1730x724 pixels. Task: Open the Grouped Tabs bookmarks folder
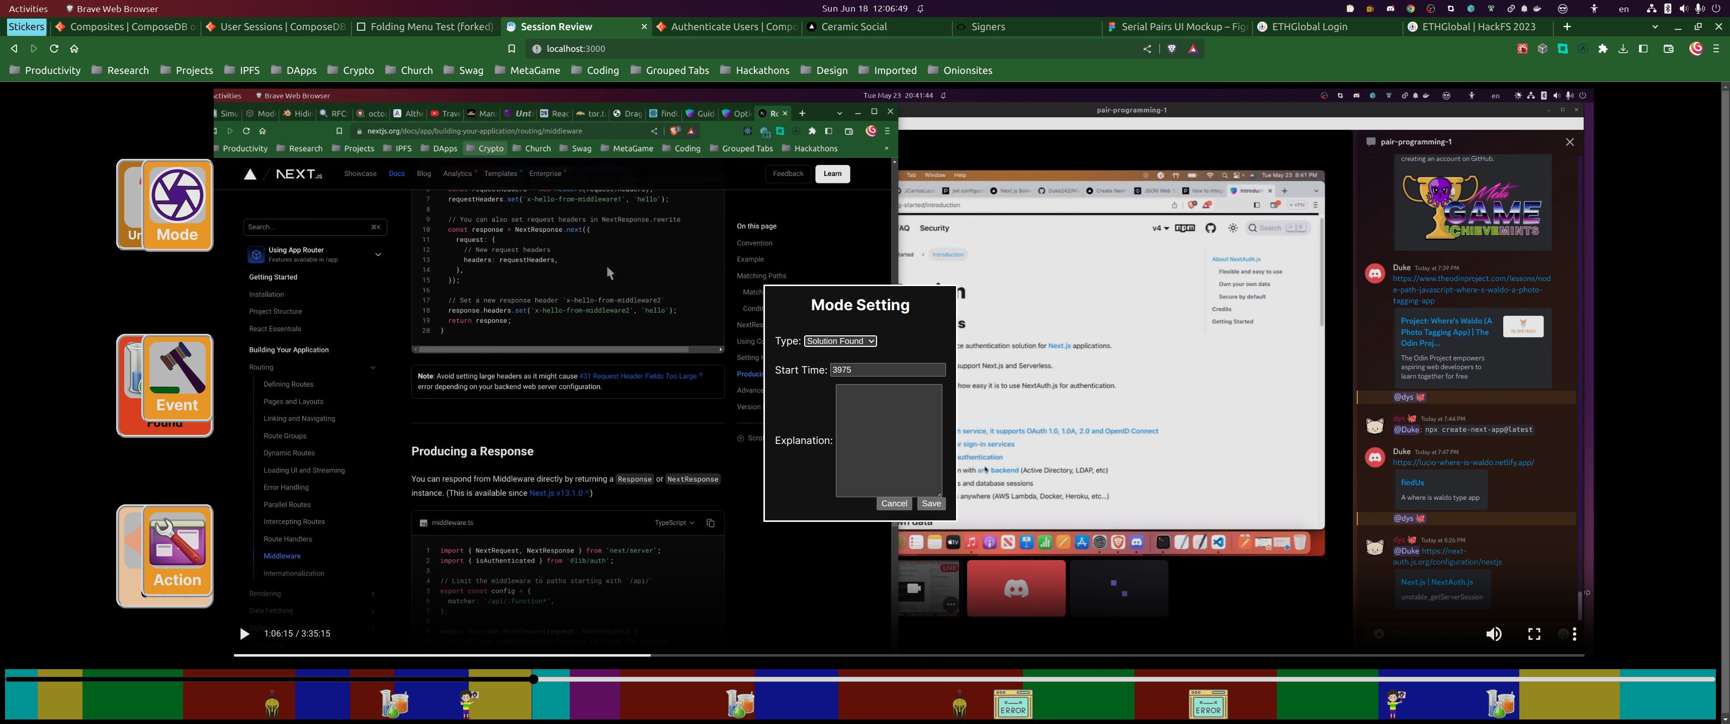[669, 70]
